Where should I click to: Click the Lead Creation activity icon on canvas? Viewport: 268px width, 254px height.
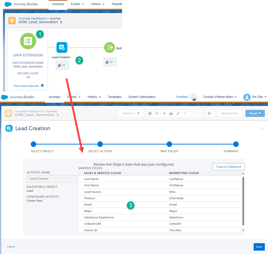click(x=62, y=47)
